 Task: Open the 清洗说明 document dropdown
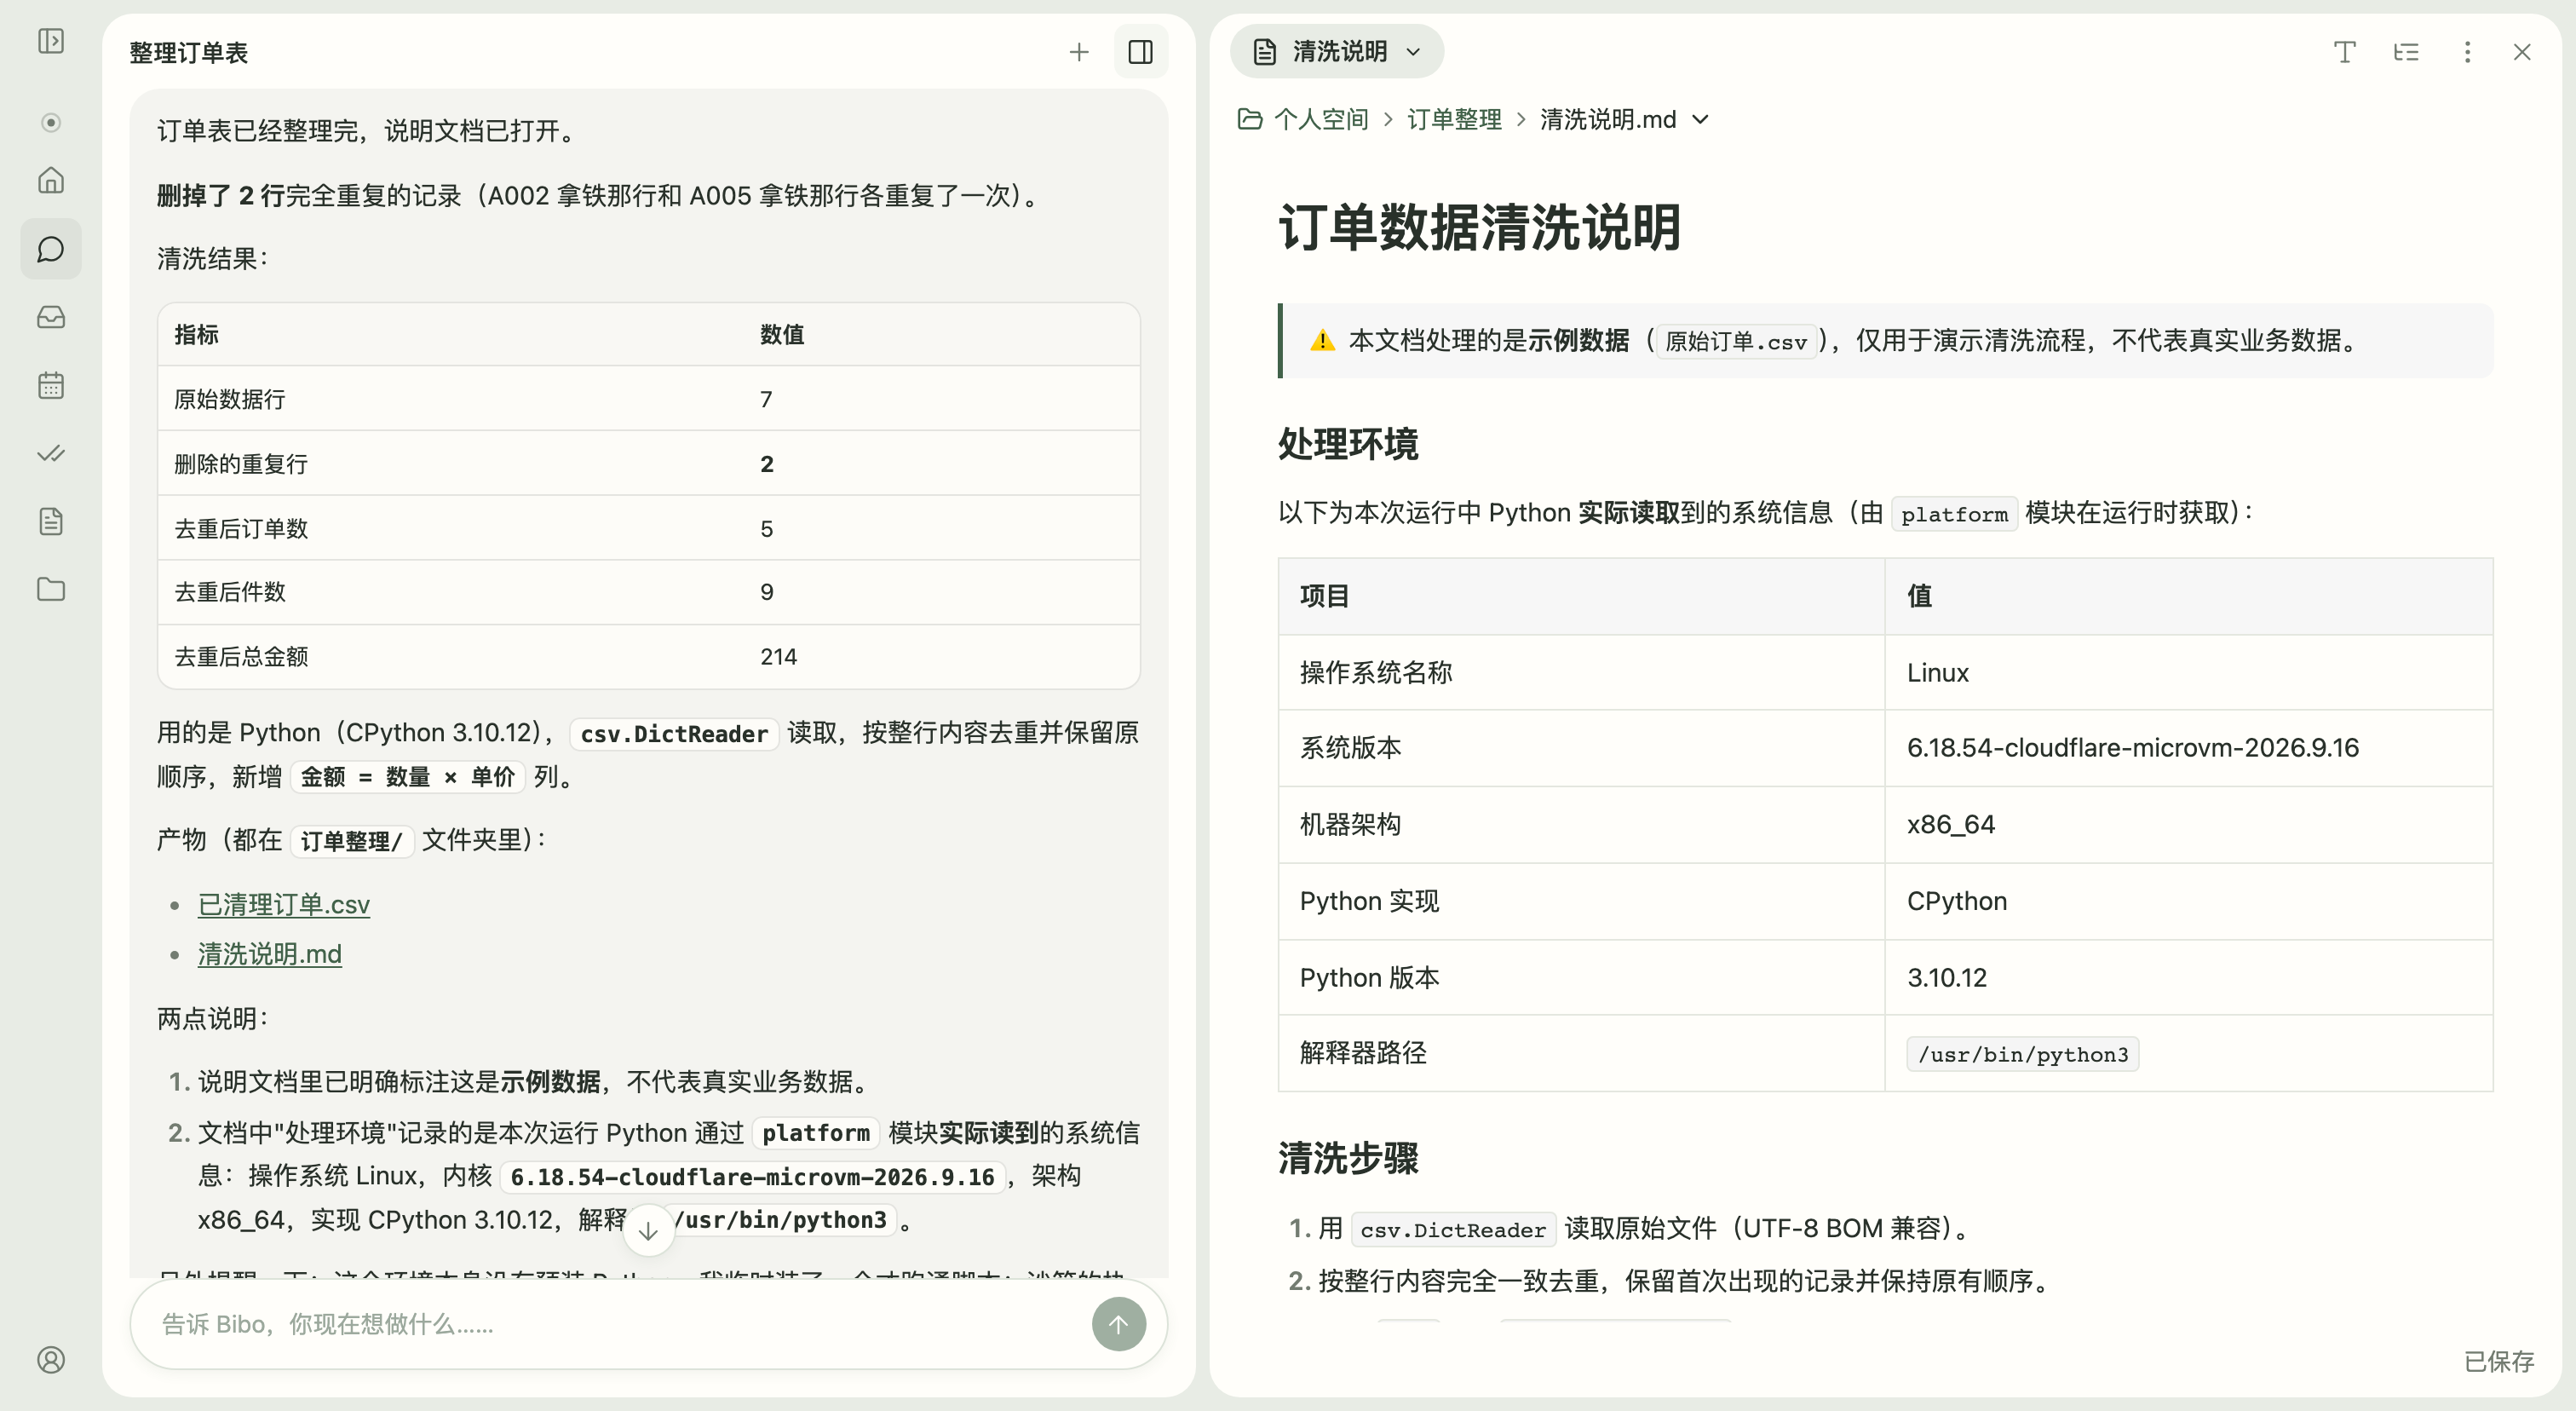coord(1336,51)
